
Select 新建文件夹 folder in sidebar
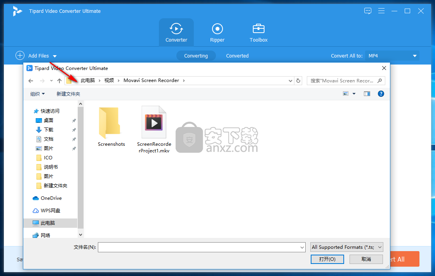coord(52,186)
